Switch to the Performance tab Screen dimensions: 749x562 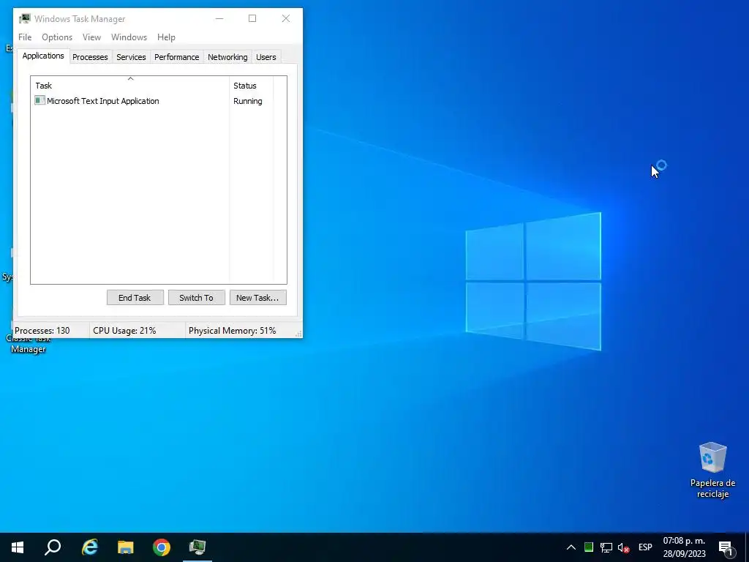(177, 57)
